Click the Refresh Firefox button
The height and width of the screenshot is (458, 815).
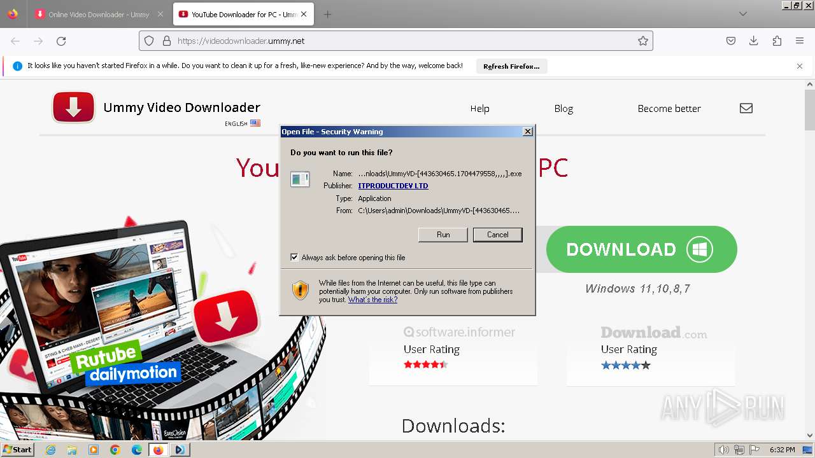(x=511, y=66)
